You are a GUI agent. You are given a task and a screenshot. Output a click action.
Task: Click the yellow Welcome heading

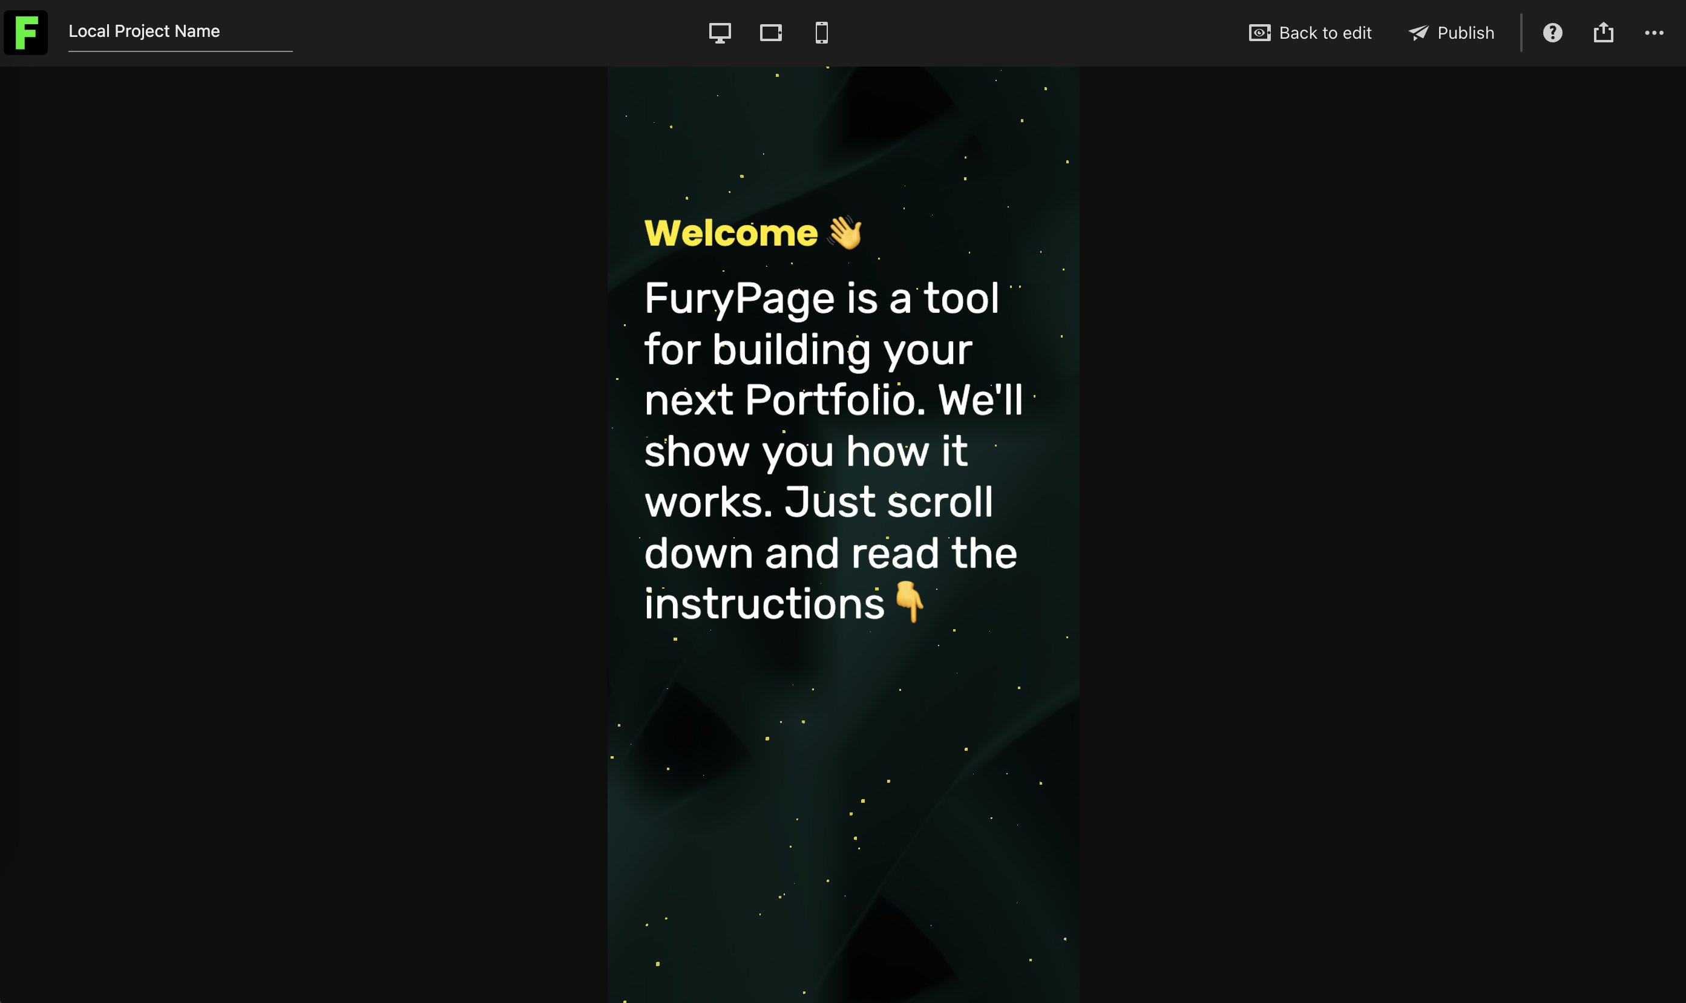click(x=731, y=233)
